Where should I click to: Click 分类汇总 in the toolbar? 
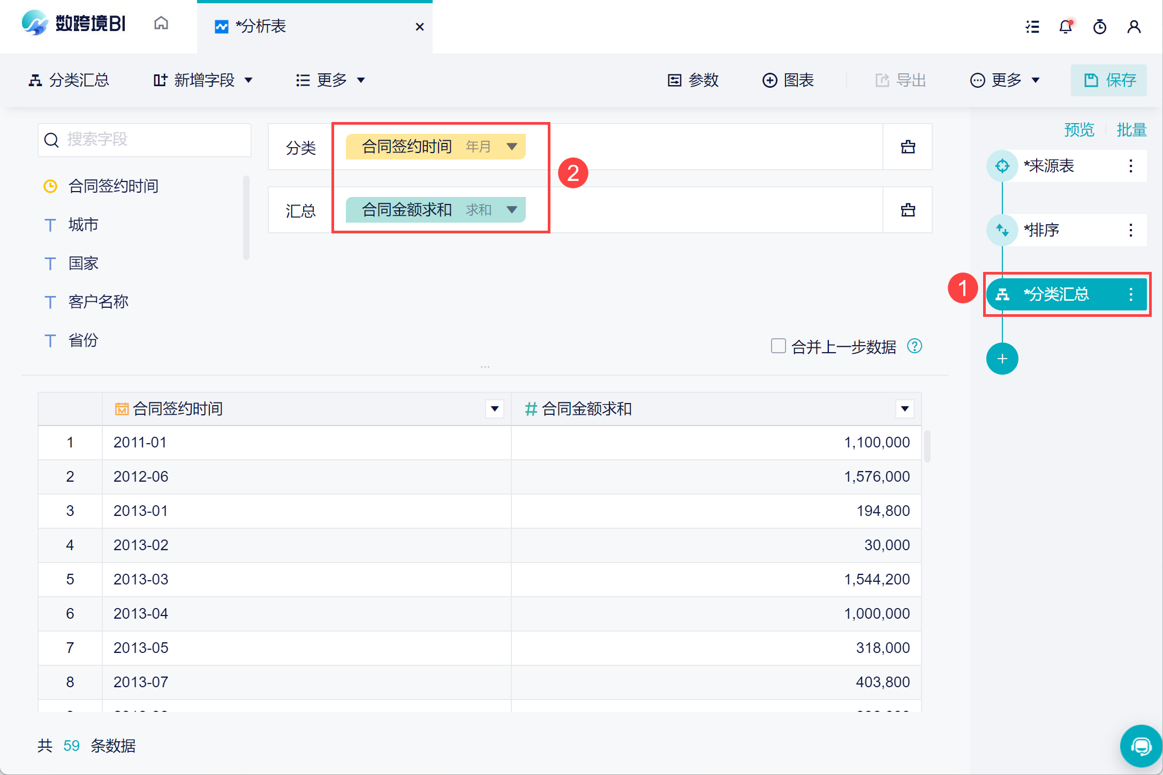(x=69, y=80)
